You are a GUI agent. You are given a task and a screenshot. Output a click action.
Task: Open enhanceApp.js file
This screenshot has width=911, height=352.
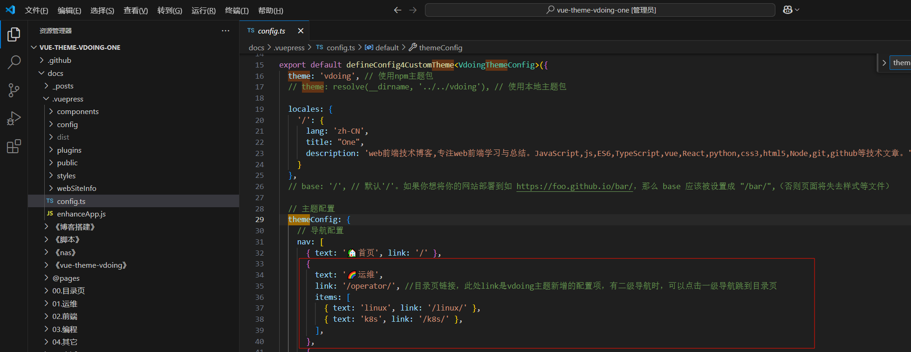tap(133, 214)
